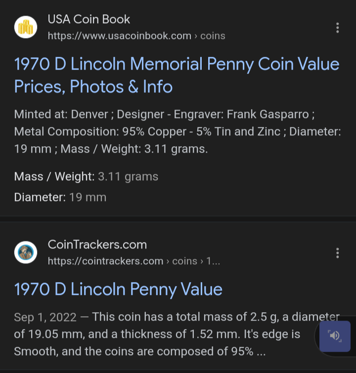Image resolution: width=356 pixels, height=373 pixels.
Task: Click the cointrackers.com URL
Action: [x=105, y=261]
